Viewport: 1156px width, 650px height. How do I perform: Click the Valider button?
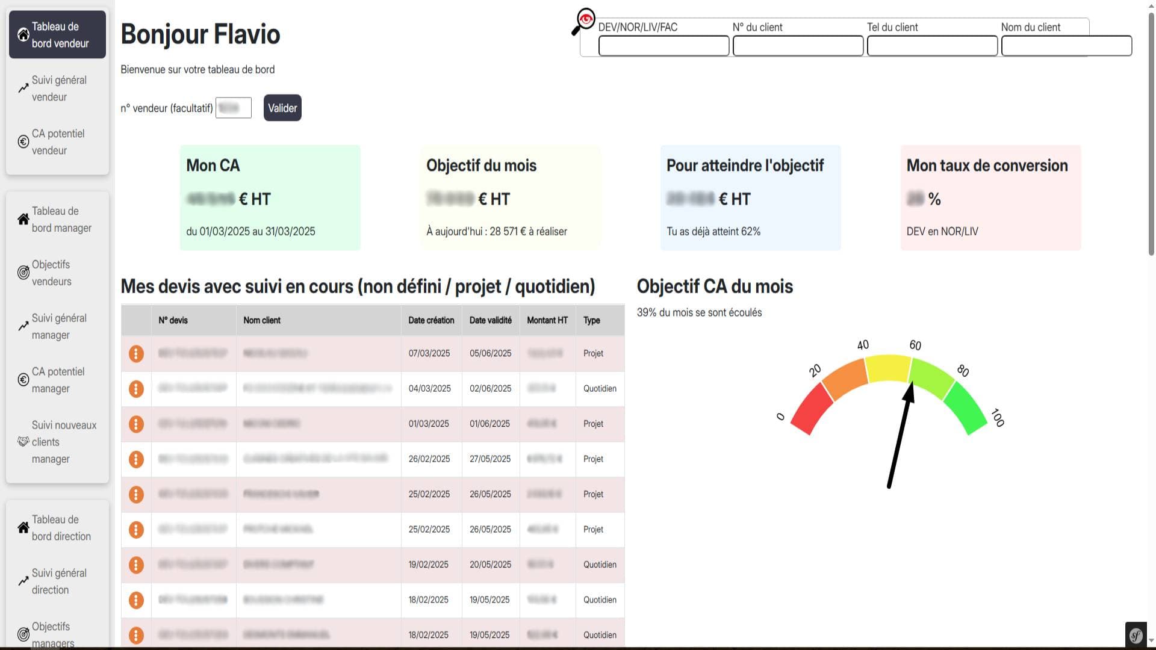(282, 108)
